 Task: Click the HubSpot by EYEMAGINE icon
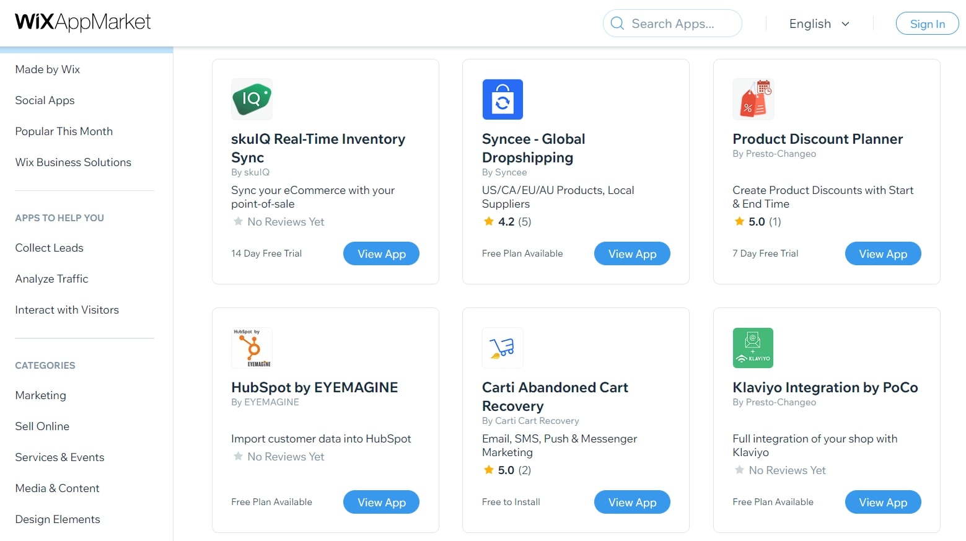coord(252,348)
